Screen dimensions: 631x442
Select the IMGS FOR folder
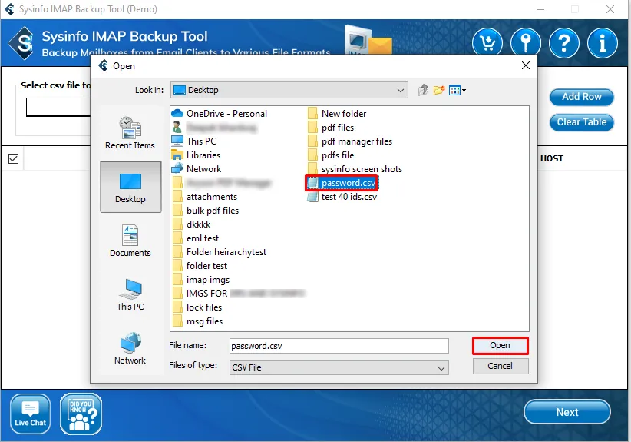[x=238, y=294]
